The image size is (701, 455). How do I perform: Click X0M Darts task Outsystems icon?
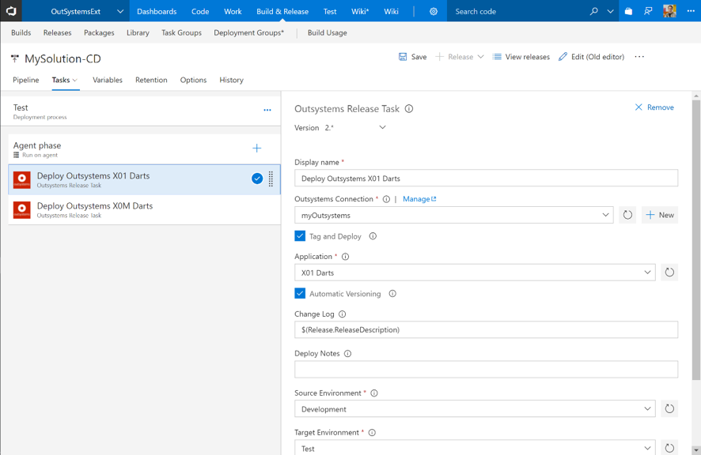(22, 210)
